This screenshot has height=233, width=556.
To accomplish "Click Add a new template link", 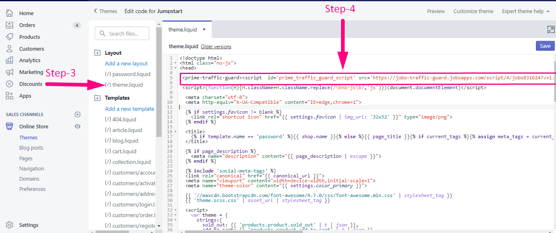I will (x=129, y=109).
